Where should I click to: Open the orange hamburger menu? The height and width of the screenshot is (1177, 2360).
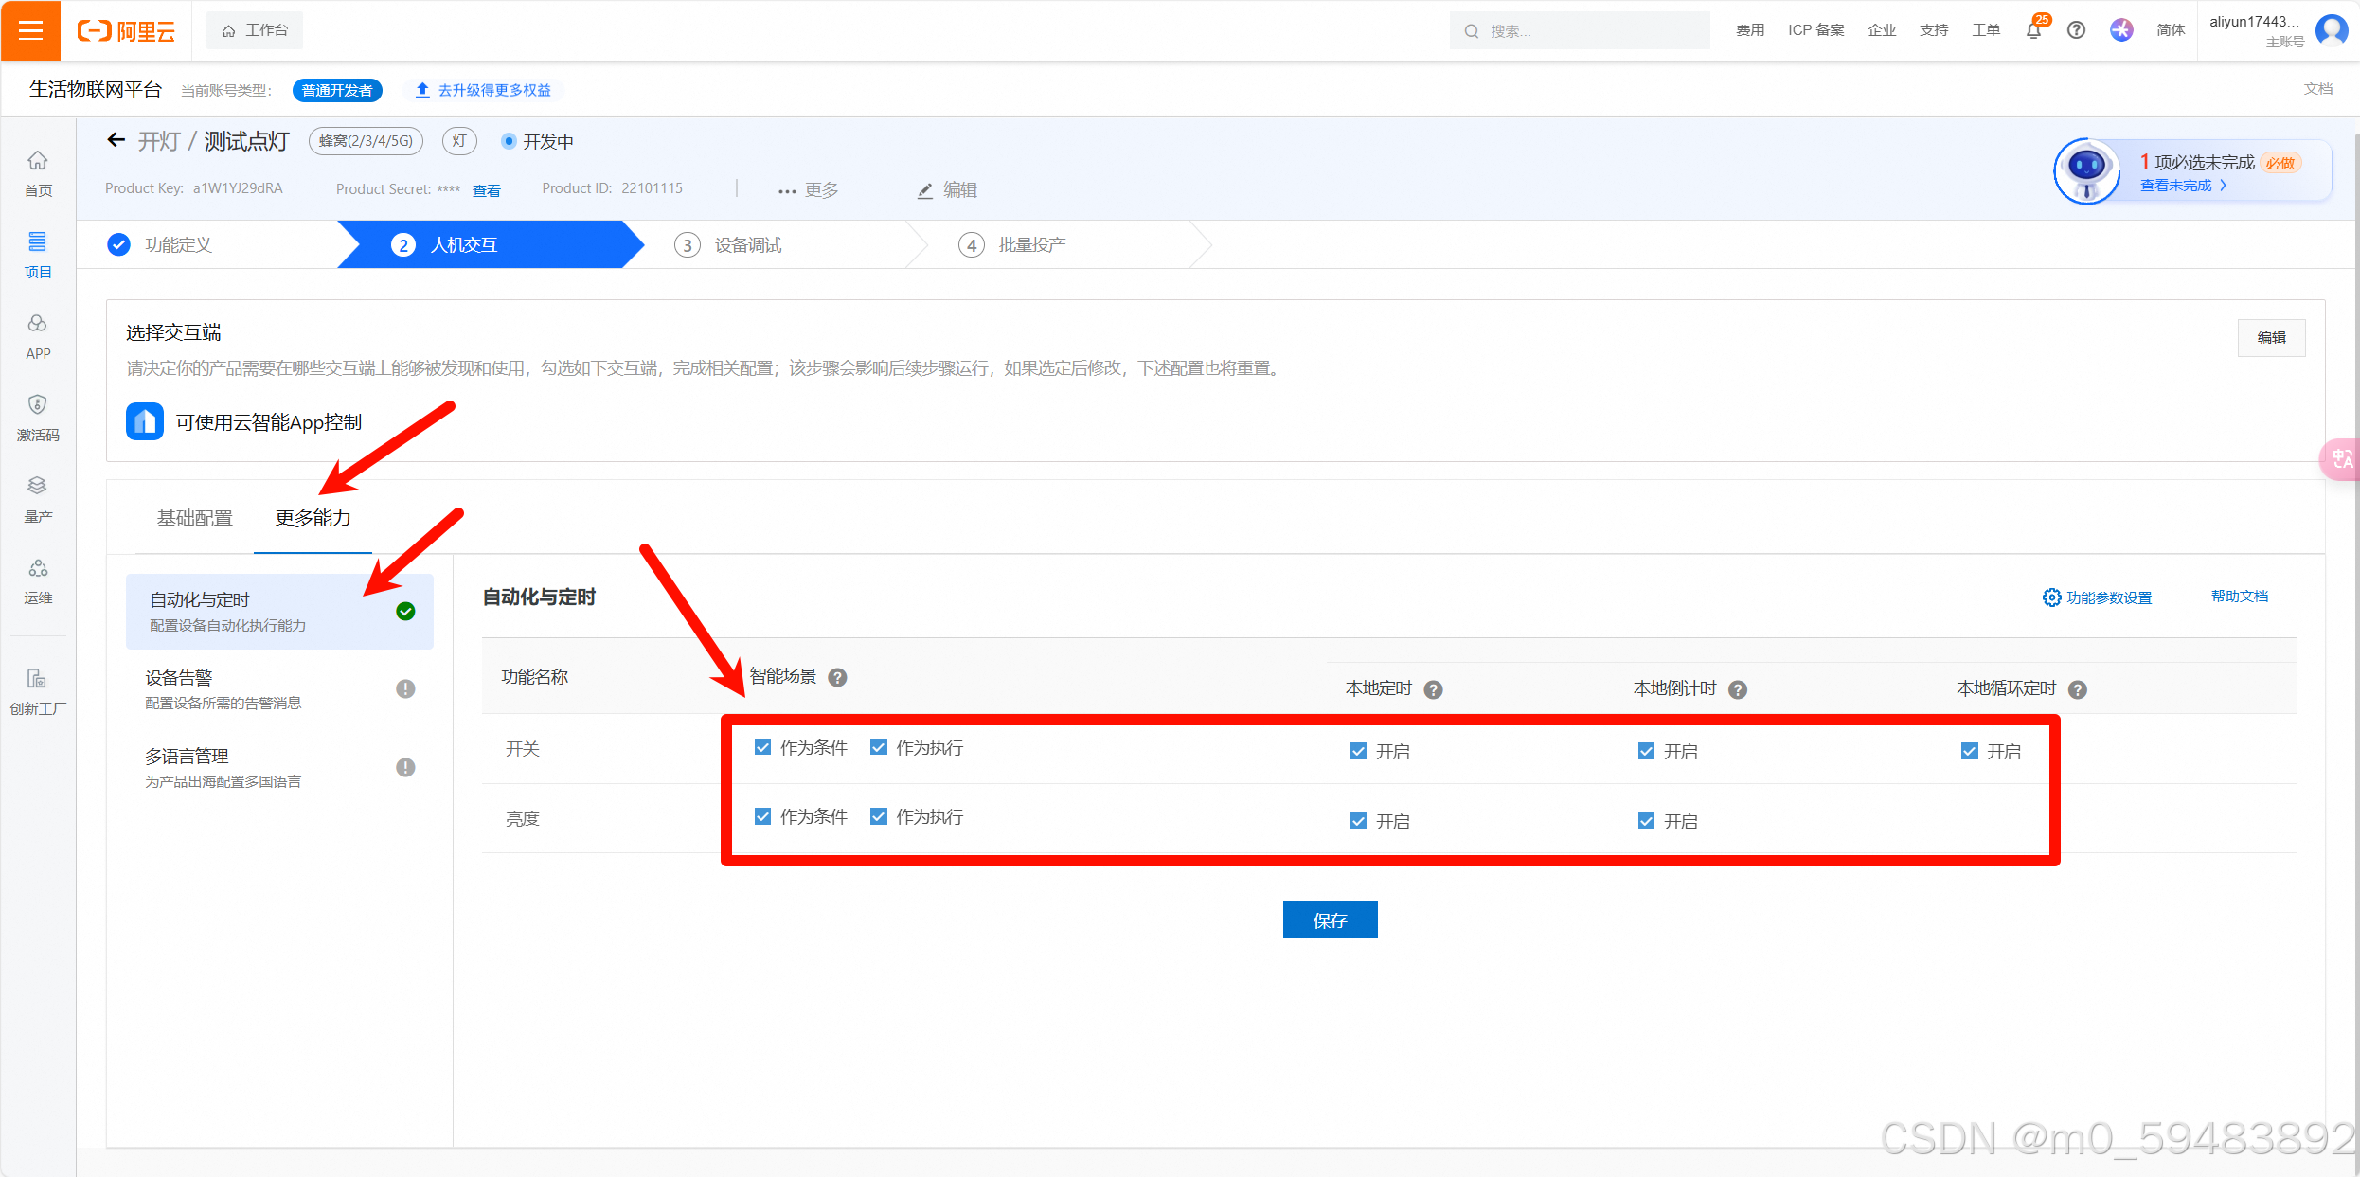30,30
